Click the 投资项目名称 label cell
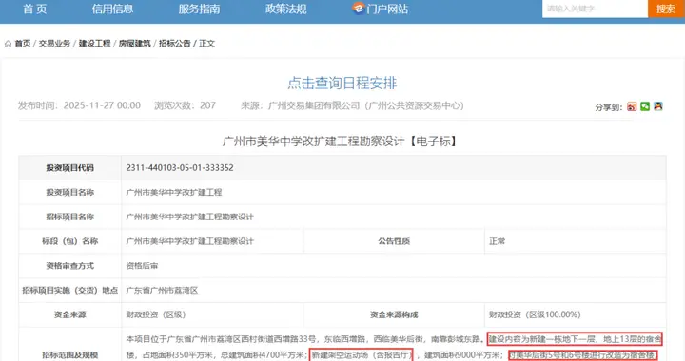 (69, 192)
